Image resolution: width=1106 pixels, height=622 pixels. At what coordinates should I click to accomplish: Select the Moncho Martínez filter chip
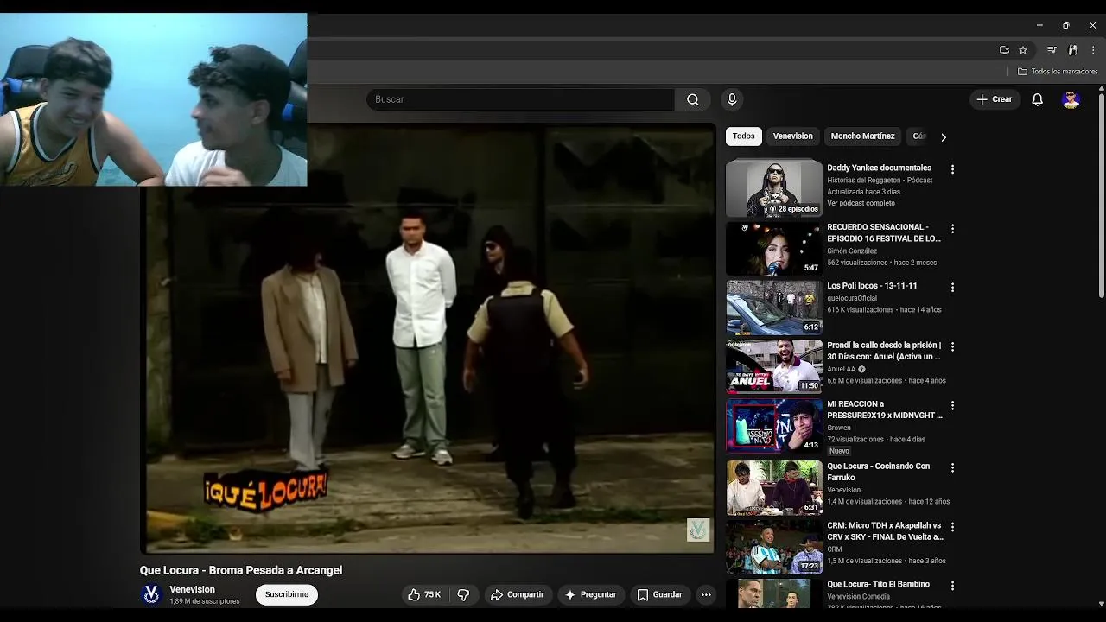coord(862,136)
